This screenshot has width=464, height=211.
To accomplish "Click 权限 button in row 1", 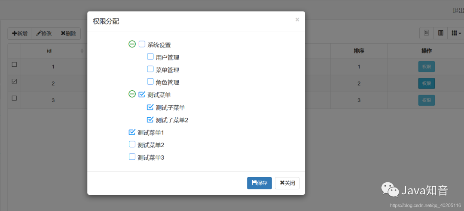I will pos(427,67).
